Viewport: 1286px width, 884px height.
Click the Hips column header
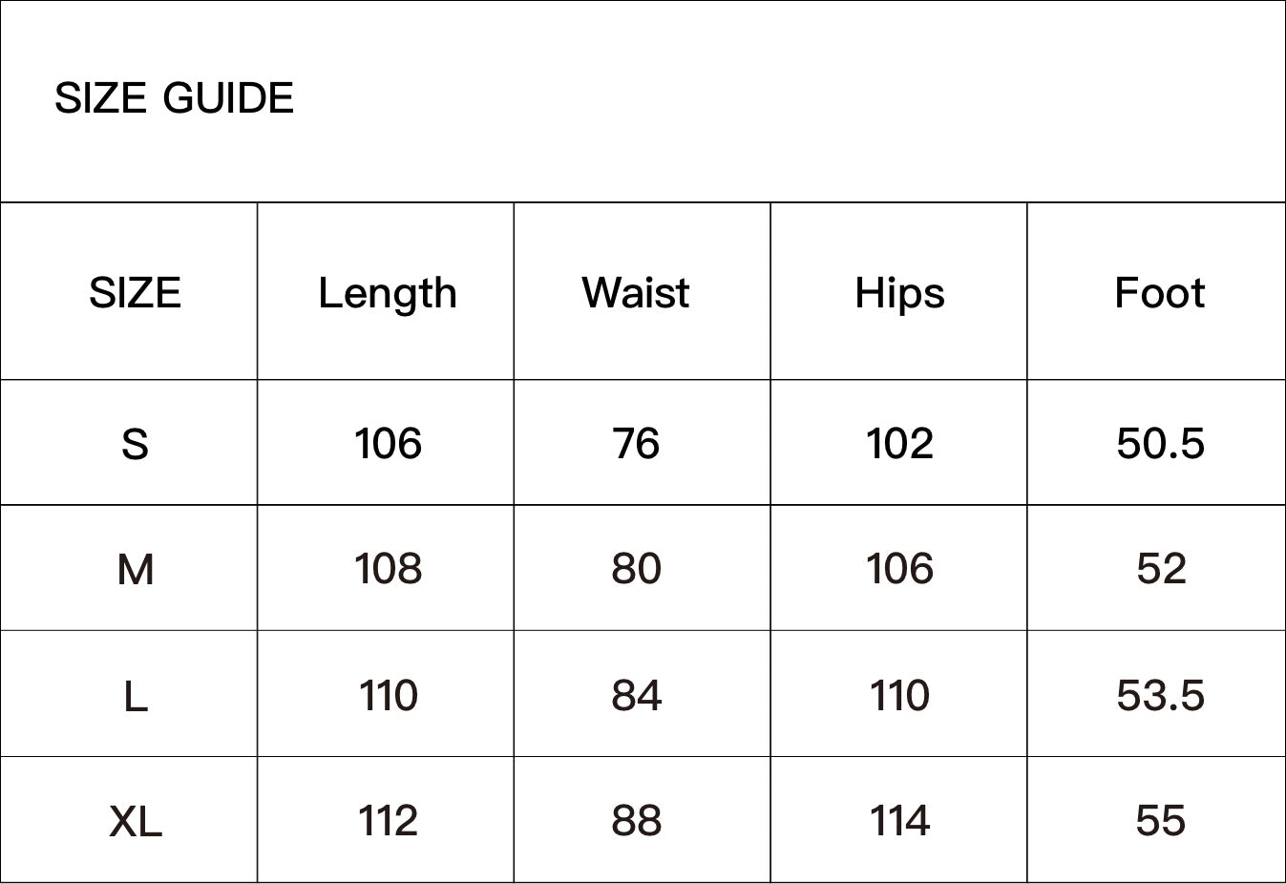click(899, 293)
